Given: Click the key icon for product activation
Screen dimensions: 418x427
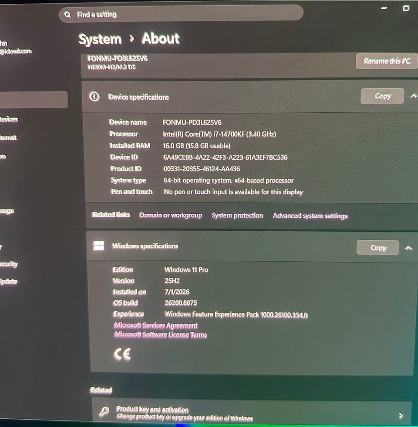Looking at the screenshot, I should pyautogui.click(x=104, y=410).
